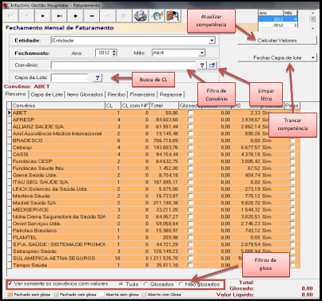Open the Entidade dropdown
322x301 pixels.
[x=212, y=41]
